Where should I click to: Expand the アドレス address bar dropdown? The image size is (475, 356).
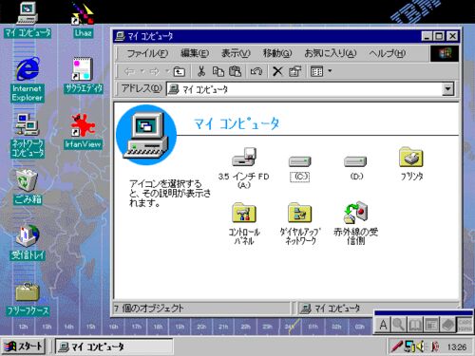click(447, 89)
